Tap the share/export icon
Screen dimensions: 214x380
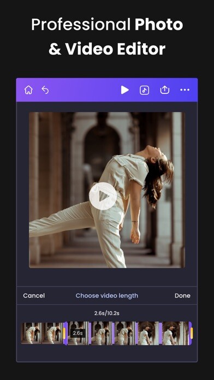[x=164, y=90]
